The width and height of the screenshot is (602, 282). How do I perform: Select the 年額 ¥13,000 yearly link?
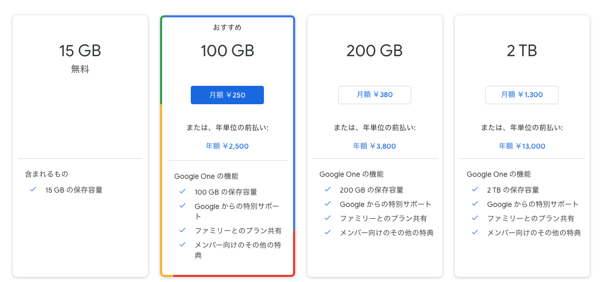tap(522, 146)
